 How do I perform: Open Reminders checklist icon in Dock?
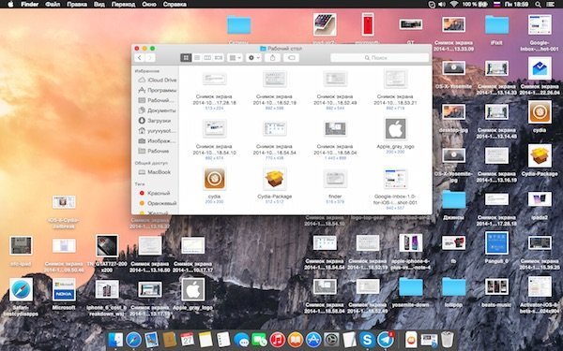[x=223, y=340]
